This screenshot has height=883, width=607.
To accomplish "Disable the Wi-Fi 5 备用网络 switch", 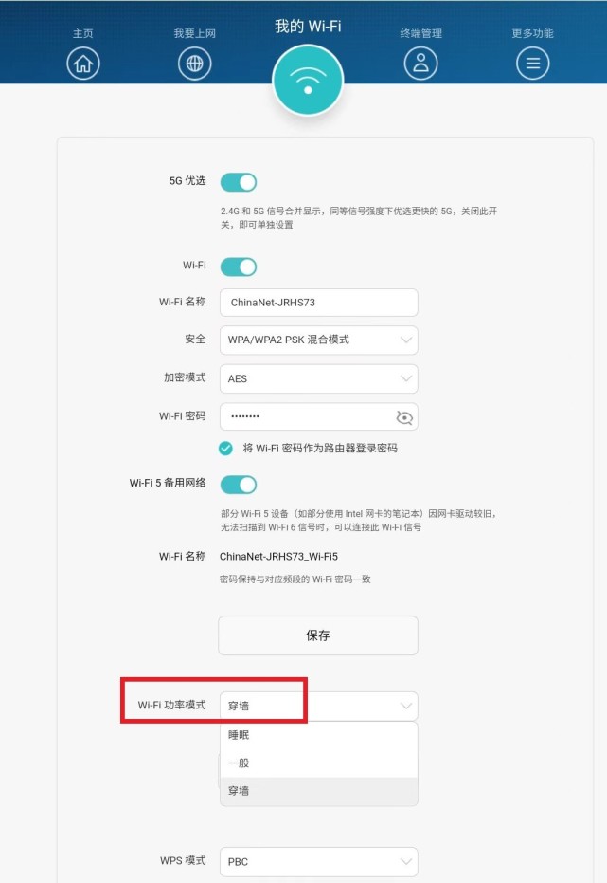I will point(239,485).
